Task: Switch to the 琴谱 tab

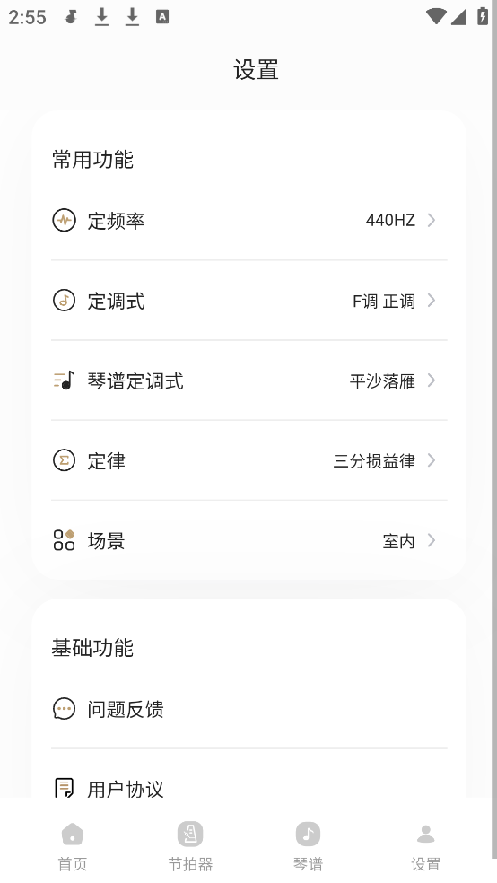Action: tap(308, 847)
